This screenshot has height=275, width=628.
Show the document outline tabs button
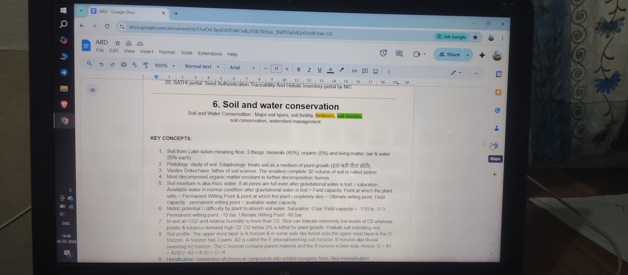pyautogui.click(x=92, y=90)
